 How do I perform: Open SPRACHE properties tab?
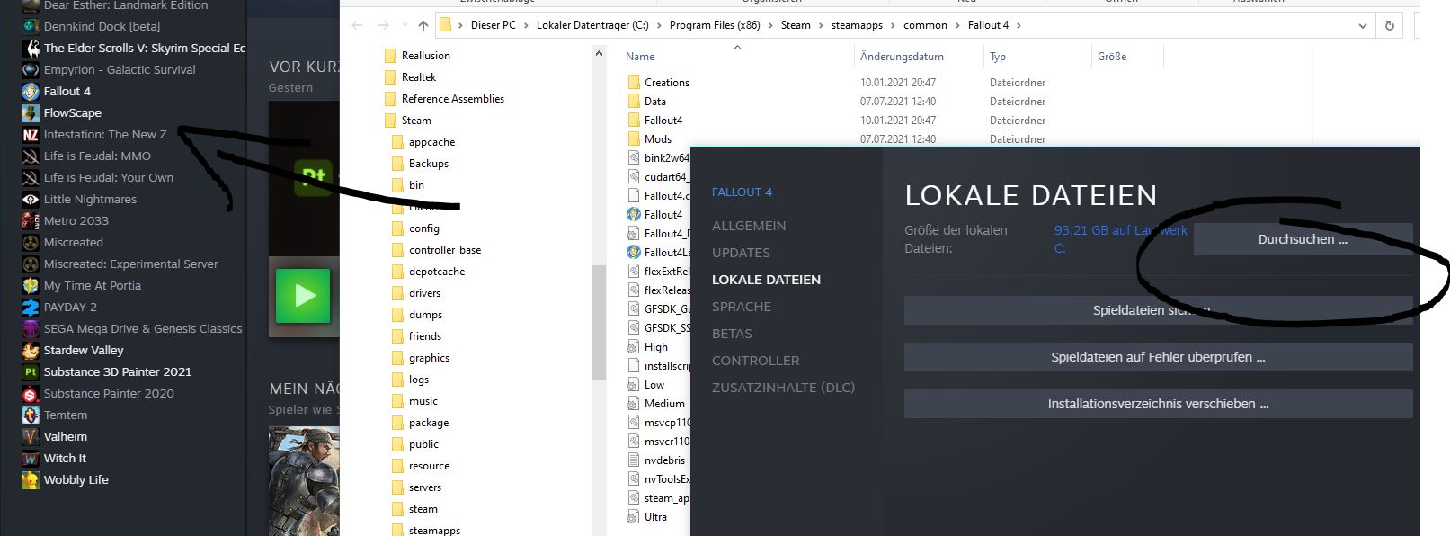pos(742,307)
